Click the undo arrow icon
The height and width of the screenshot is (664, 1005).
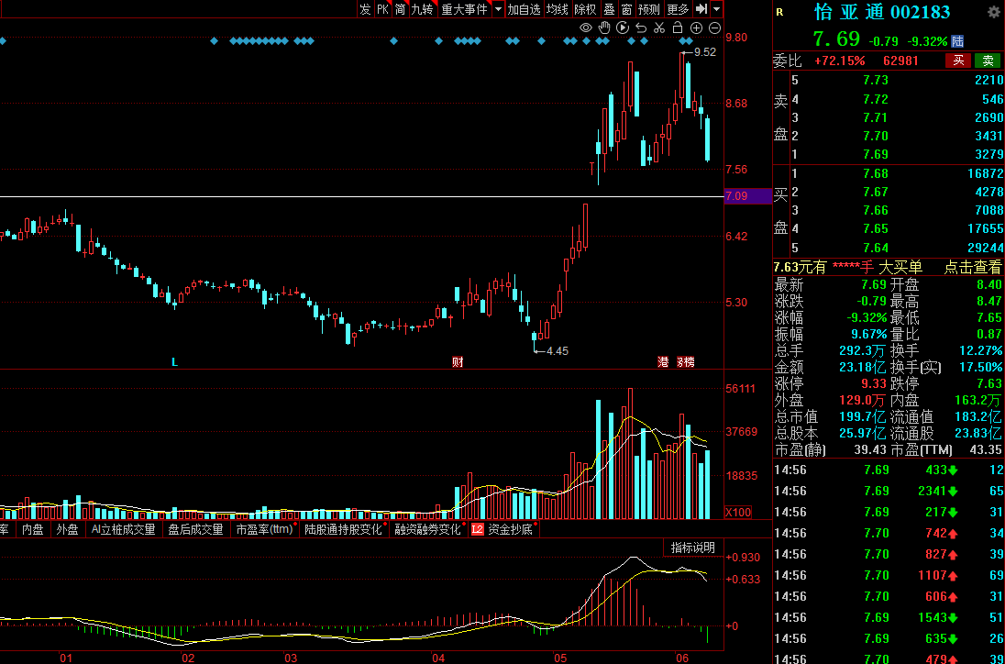[x=641, y=28]
